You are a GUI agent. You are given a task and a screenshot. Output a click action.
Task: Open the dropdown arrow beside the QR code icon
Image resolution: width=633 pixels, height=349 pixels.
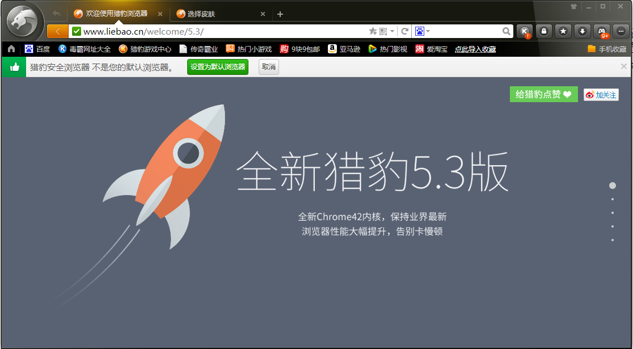[392, 31]
